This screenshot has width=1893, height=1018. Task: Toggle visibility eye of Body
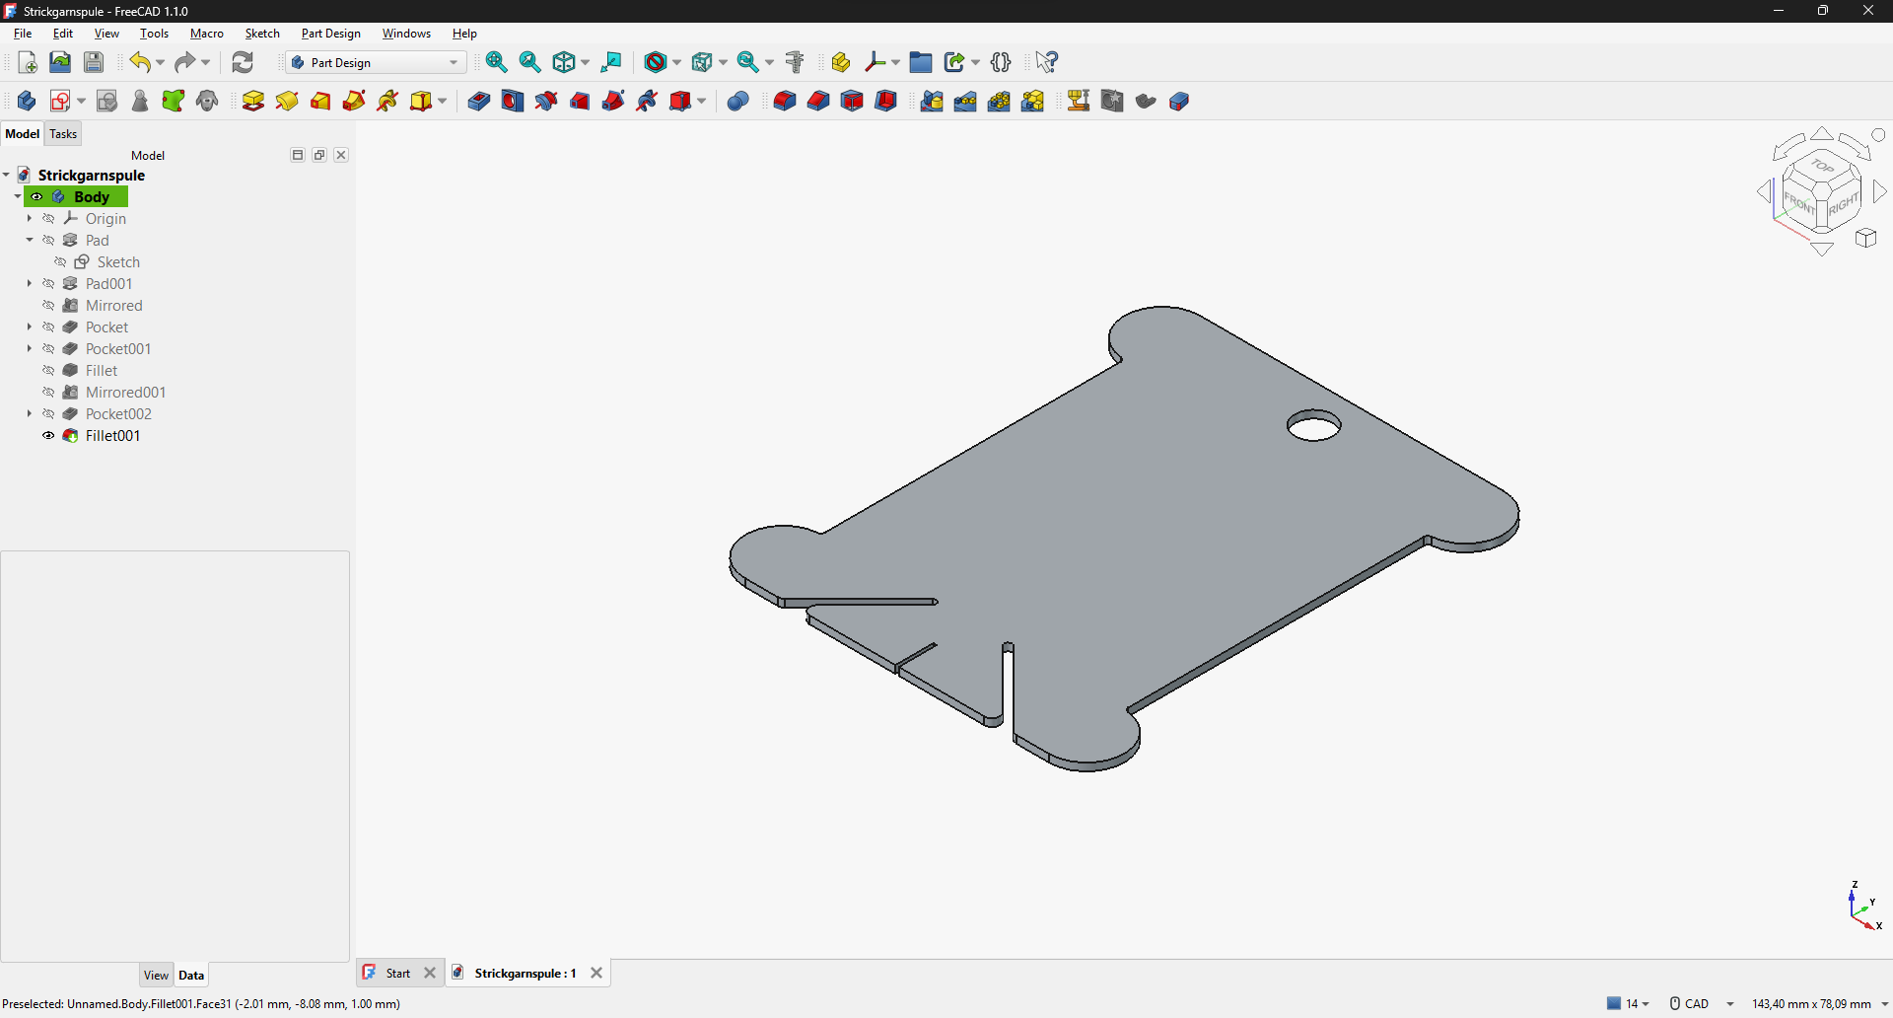coord(36,197)
